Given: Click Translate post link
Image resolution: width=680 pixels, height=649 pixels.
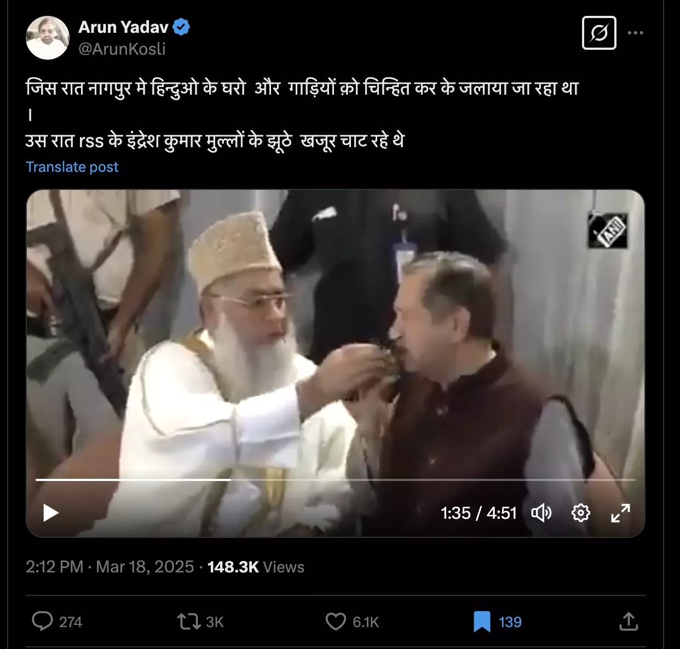Looking at the screenshot, I should pos(72,167).
